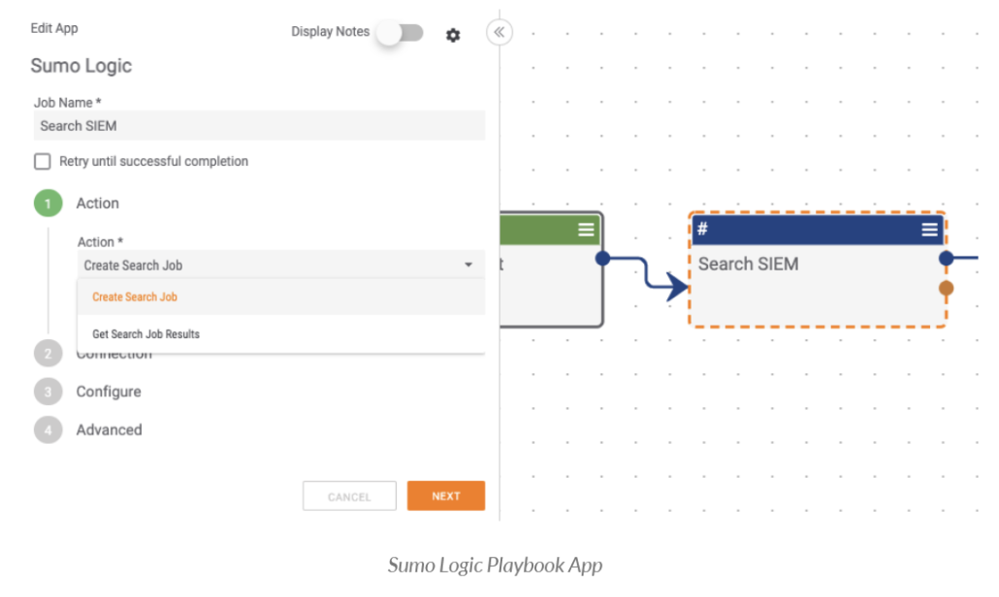Toggle the Display Notes switch
This screenshot has width=999, height=597.
401,32
